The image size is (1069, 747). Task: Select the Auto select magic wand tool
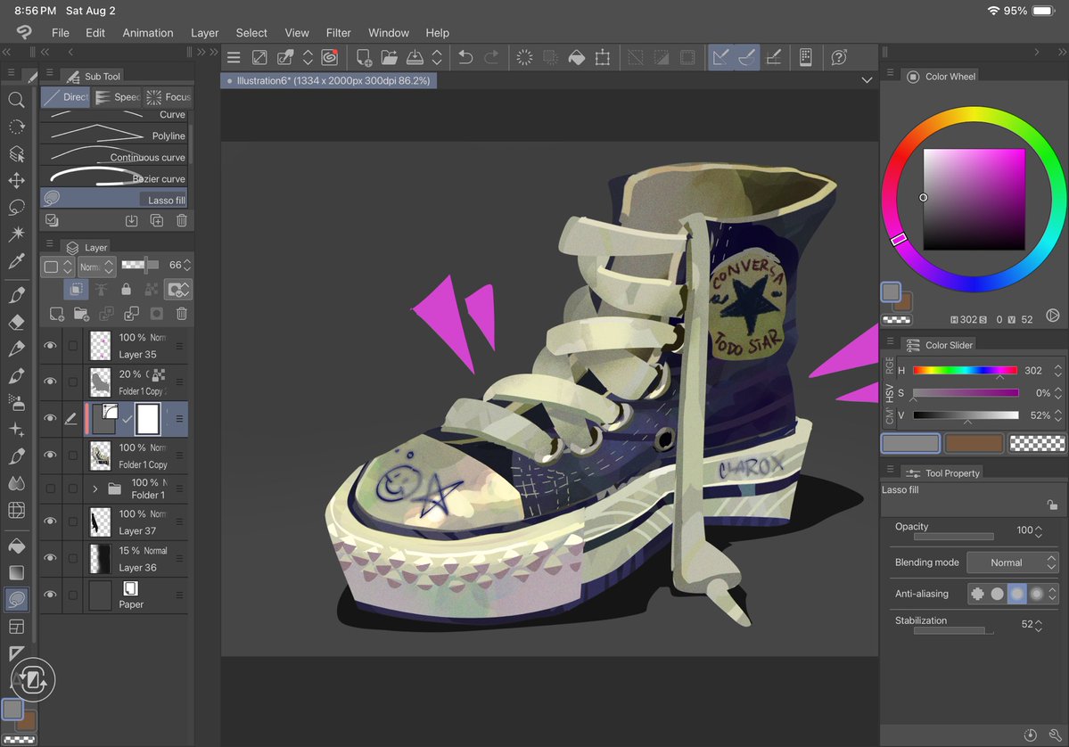[x=16, y=234]
